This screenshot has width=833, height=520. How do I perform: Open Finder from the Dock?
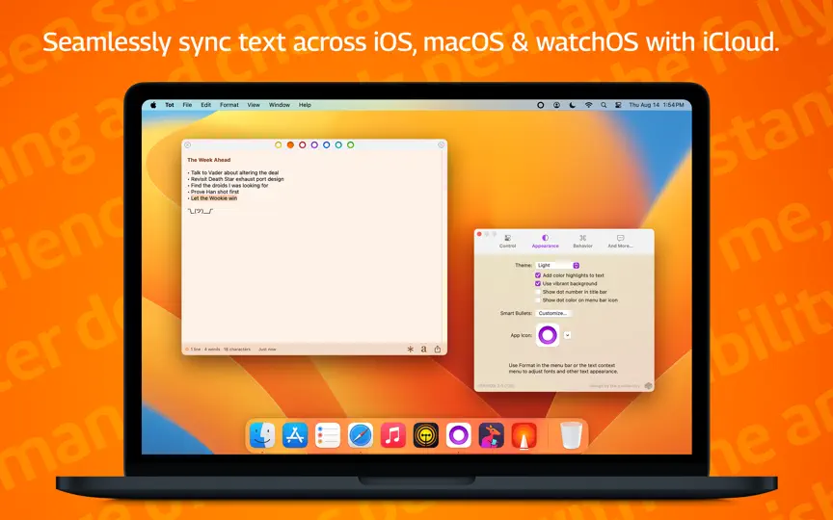[x=262, y=435]
